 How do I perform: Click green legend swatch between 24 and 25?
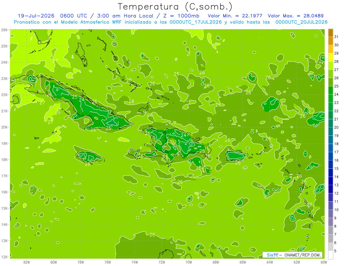331,90
